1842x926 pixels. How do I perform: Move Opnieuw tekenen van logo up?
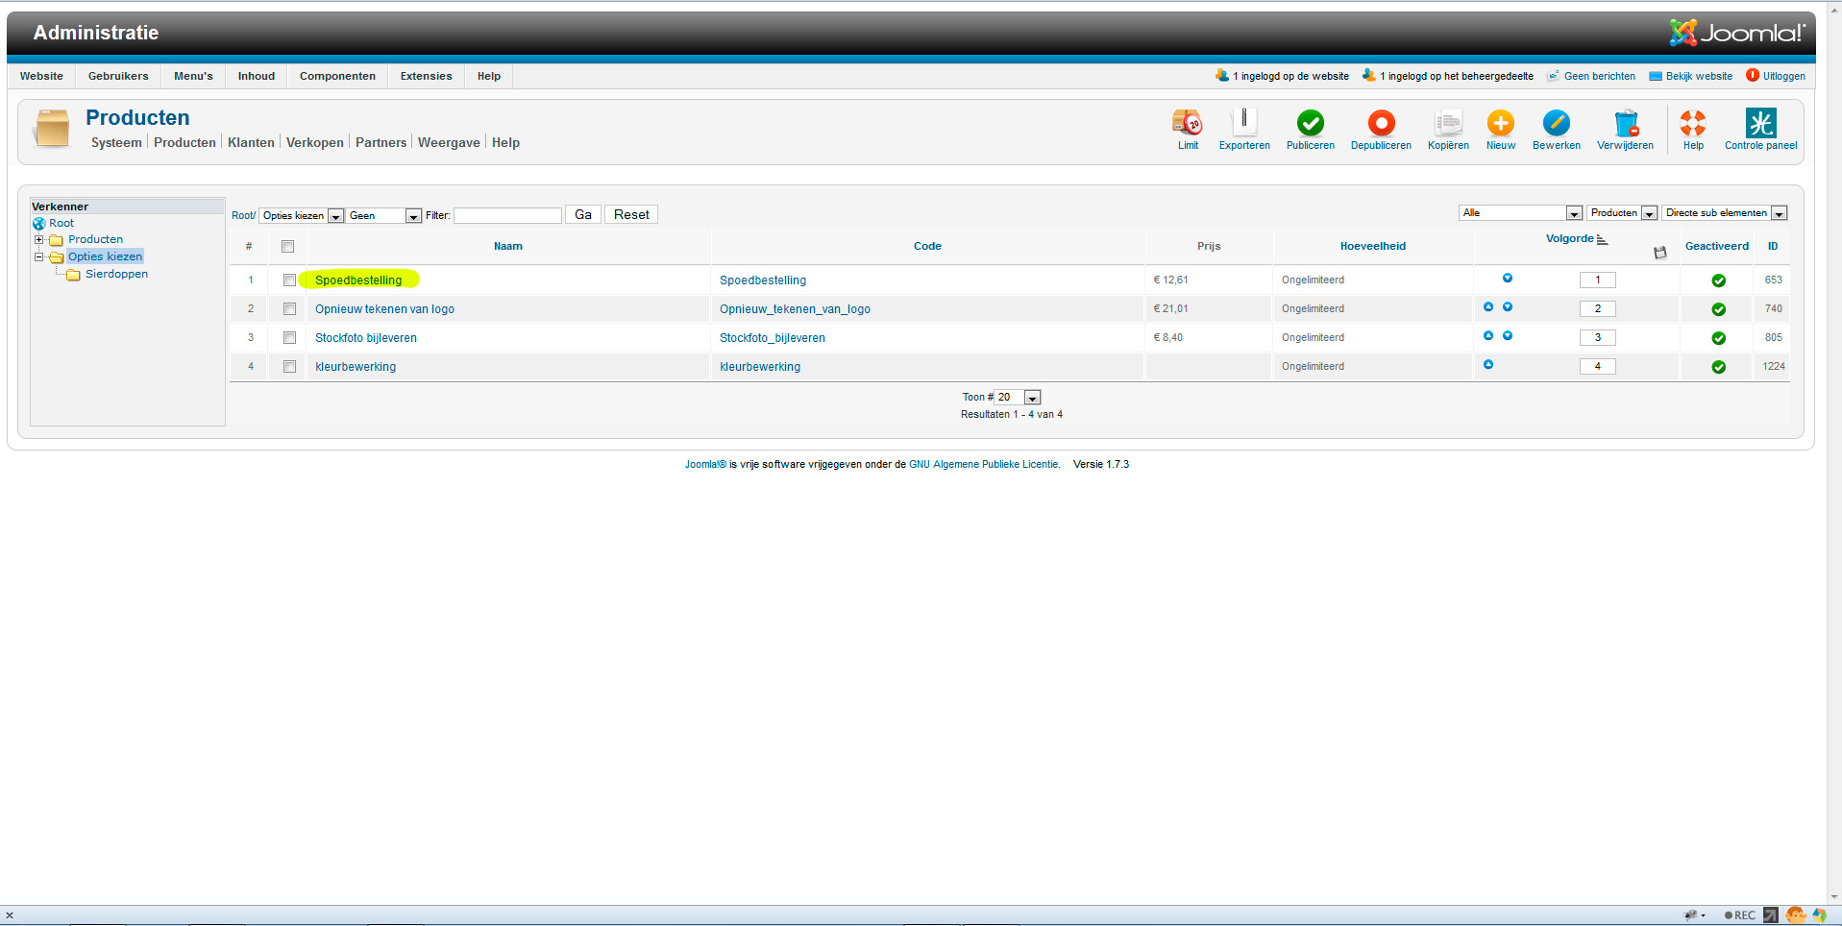[1488, 307]
